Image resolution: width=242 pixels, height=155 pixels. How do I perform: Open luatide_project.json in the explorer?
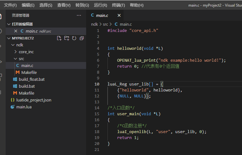click(x=35, y=100)
